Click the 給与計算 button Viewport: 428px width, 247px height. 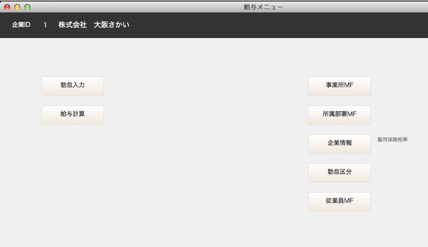coord(73,115)
